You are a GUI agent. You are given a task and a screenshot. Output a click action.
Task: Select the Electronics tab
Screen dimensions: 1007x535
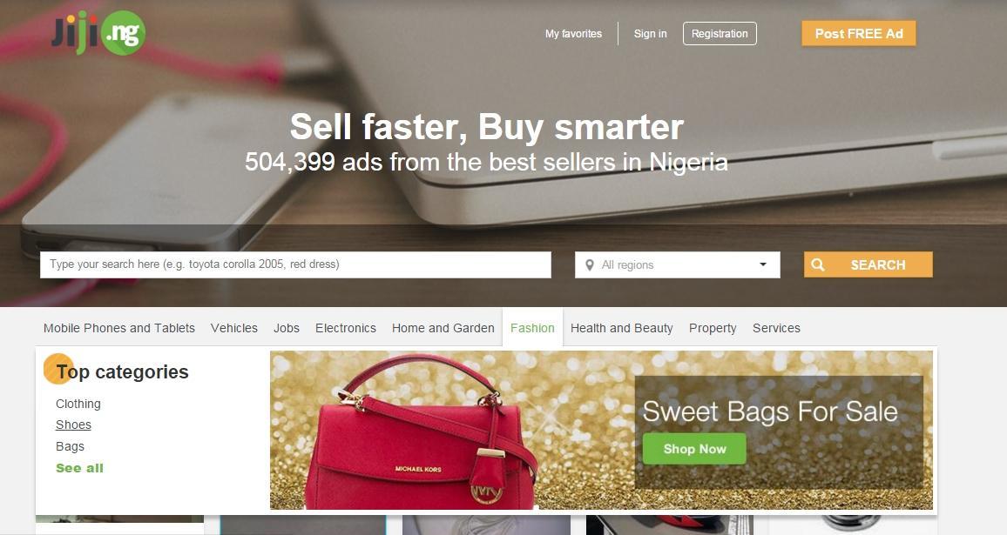pyautogui.click(x=346, y=328)
